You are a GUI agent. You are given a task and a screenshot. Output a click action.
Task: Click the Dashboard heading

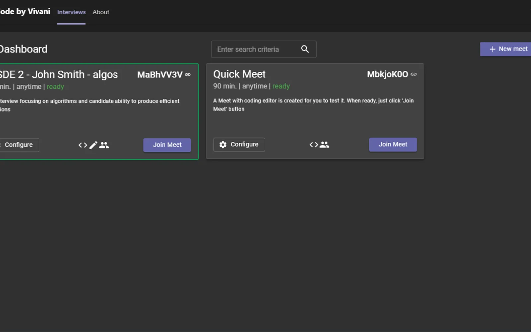pos(24,49)
